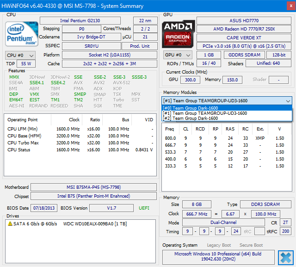Click the SATA drive warning icon

(10, 224)
